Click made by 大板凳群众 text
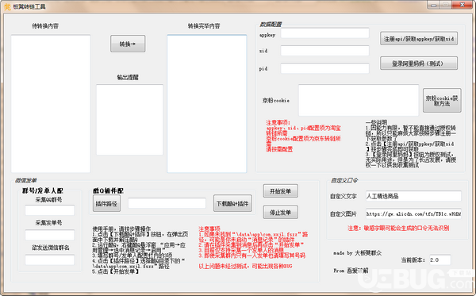Viewport: 476px width, 296px height. click(357, 252)
